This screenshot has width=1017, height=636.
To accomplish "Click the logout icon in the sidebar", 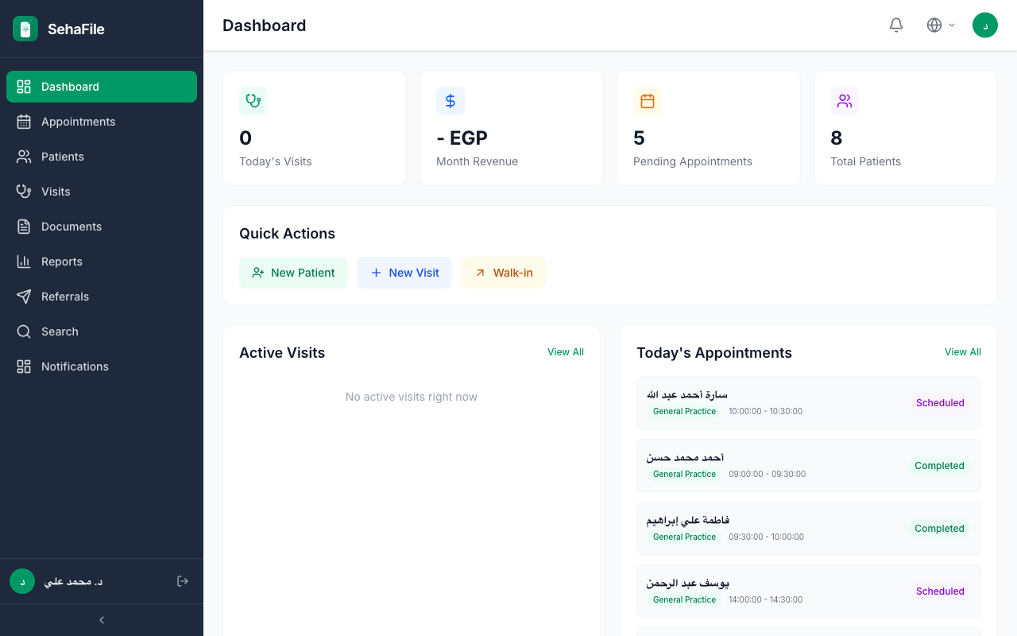I will (183, 581).
